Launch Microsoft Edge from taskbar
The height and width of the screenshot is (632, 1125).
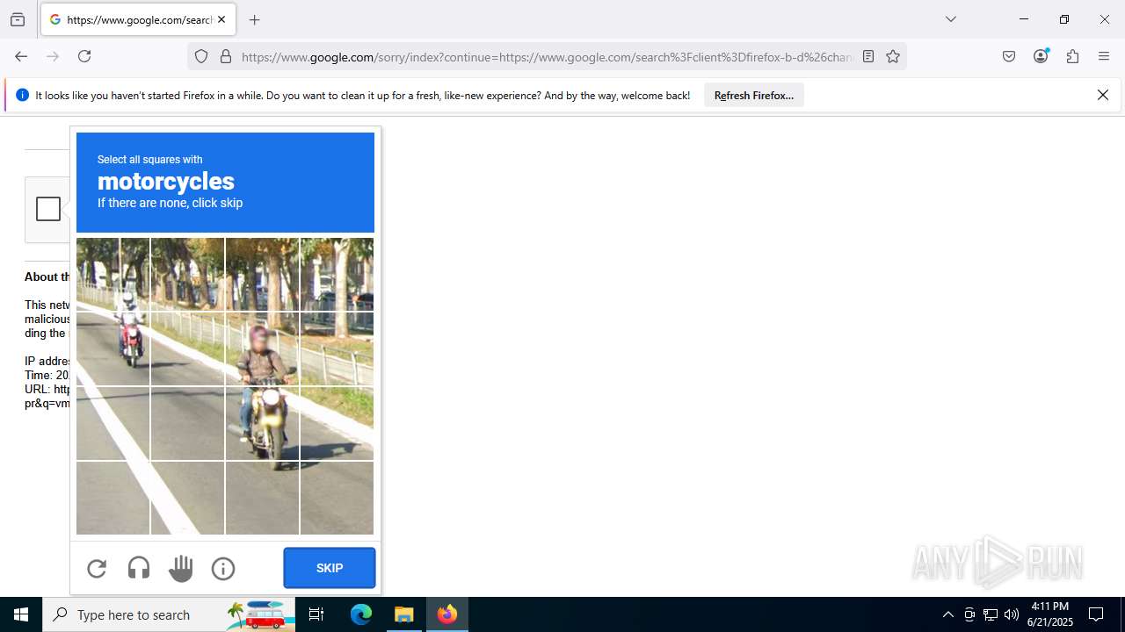click(x=361, y=614)
